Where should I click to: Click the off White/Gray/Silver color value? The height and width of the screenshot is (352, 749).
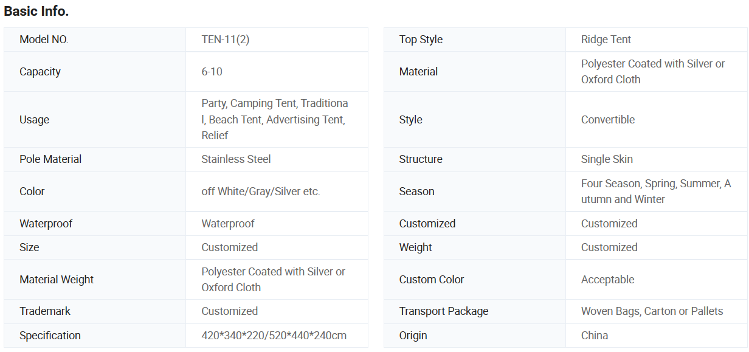coord(260,192)
